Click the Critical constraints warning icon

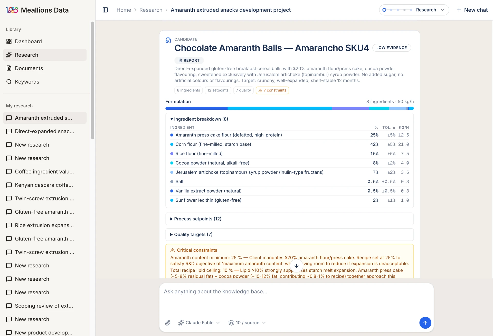coord(173,250)
